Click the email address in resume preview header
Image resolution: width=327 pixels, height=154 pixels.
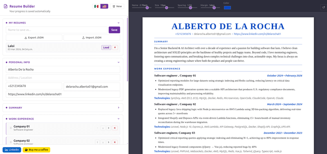(212, 34)
